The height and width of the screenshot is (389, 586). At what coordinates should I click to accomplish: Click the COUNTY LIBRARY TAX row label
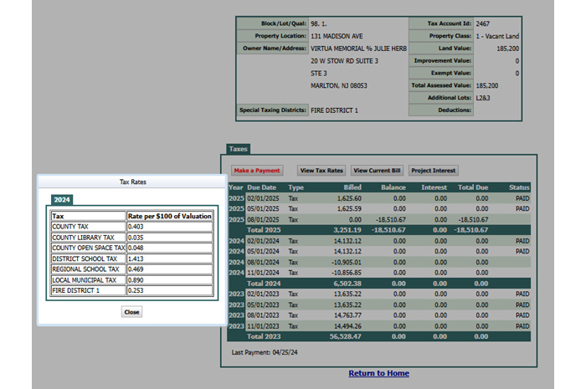tap(88, 238)
